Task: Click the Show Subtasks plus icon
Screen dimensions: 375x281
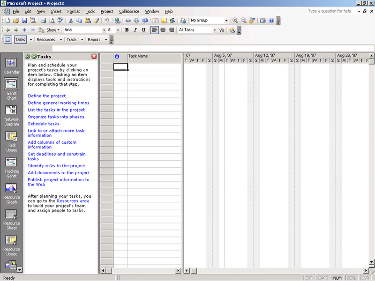Action: pyautogui.click(x=24, y=30)
